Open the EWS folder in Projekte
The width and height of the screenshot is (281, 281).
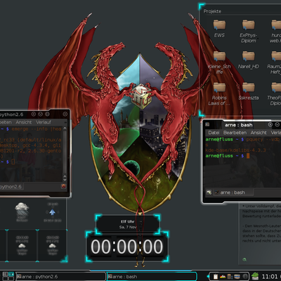pyautogui.click(x=219, y=29)
